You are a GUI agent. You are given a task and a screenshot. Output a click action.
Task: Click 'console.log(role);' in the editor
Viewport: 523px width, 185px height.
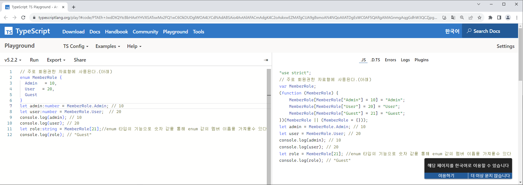tap(42, 135)
